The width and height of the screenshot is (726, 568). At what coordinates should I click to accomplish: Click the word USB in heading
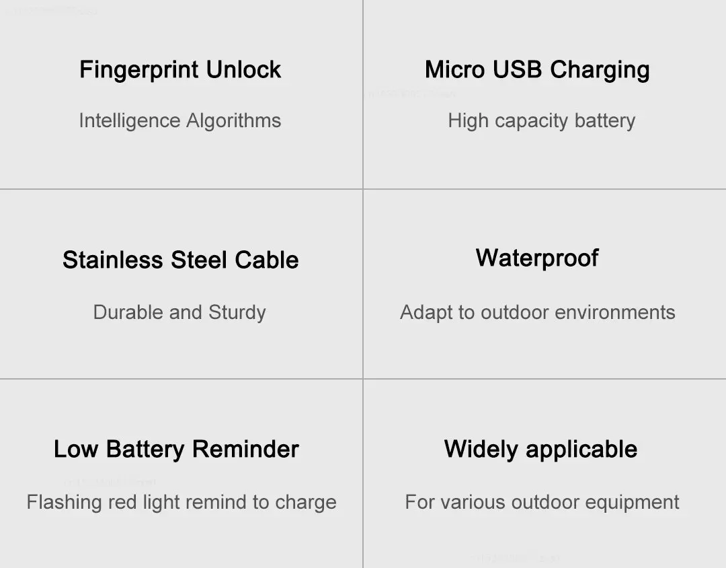pyautogui.click(x=517, y=69)
